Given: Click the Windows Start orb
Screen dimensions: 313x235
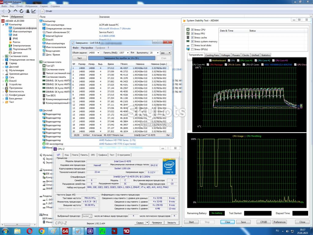Looking at the screenshot, I should coord(5,231).
